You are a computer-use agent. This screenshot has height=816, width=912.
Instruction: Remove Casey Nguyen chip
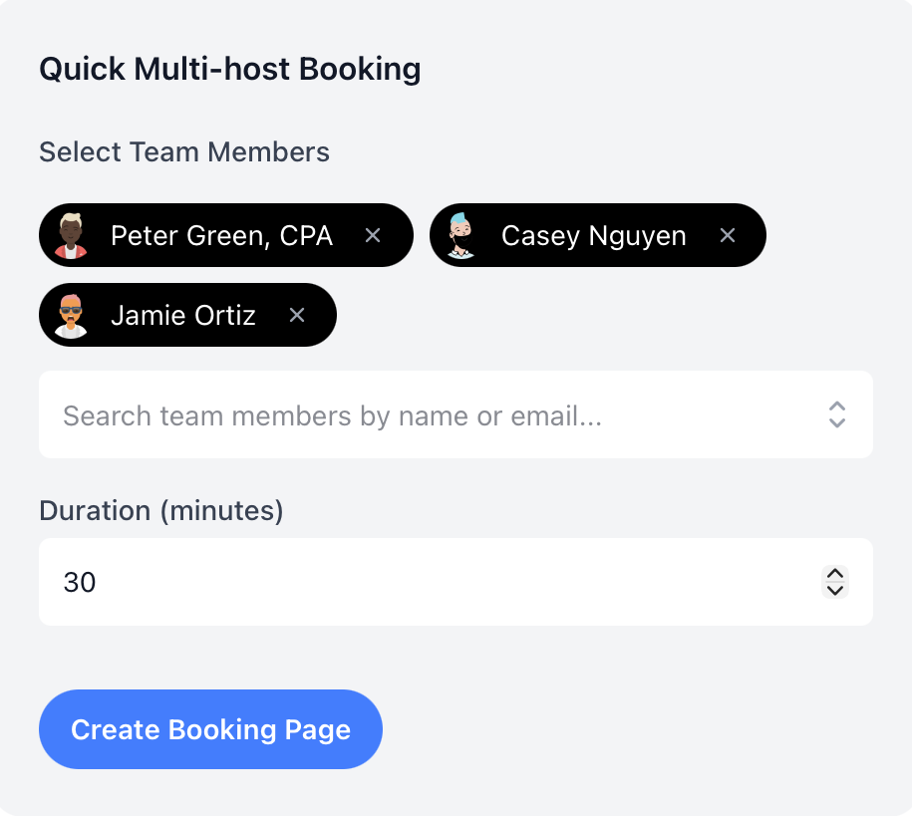click(727, 235)
